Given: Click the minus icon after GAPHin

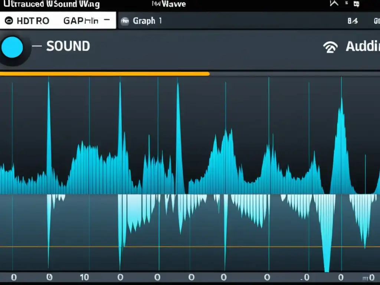Looking at the screenshot, I should (107, 20).
